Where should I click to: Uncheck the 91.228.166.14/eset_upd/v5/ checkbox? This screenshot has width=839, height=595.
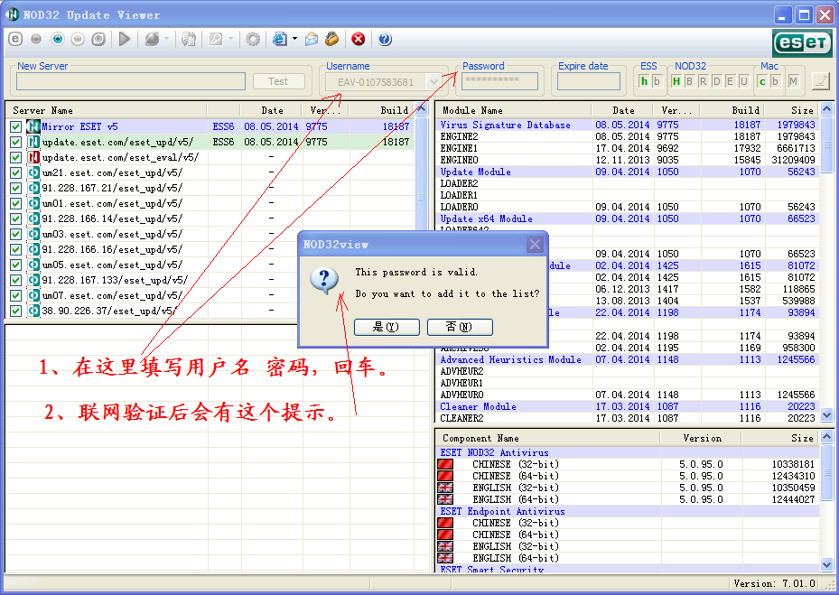16,218
